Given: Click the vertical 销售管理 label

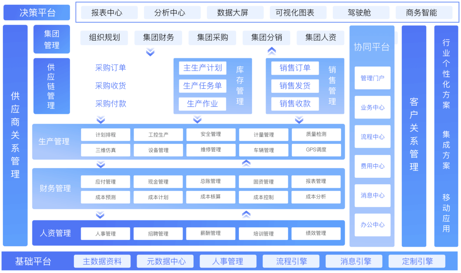Looking at the screenshot, I should [x=332, y=86].
